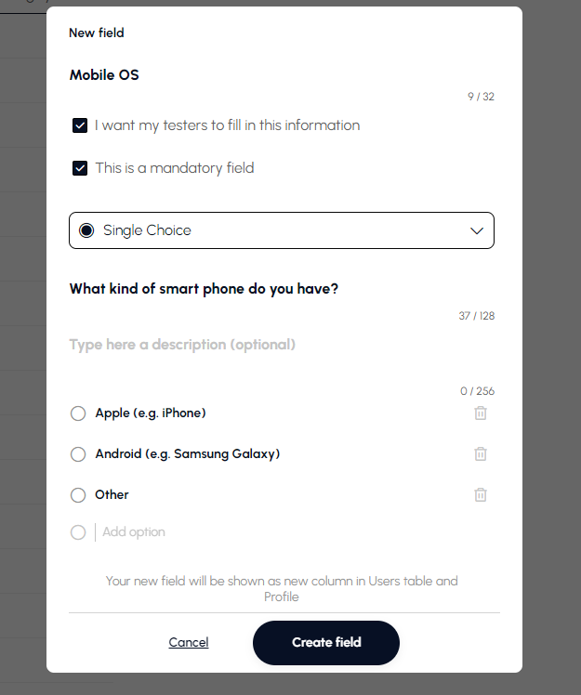The width and height of the screenshot is (581, 695).
Task: Remove the Other option via trash icon
Action: 481,495
